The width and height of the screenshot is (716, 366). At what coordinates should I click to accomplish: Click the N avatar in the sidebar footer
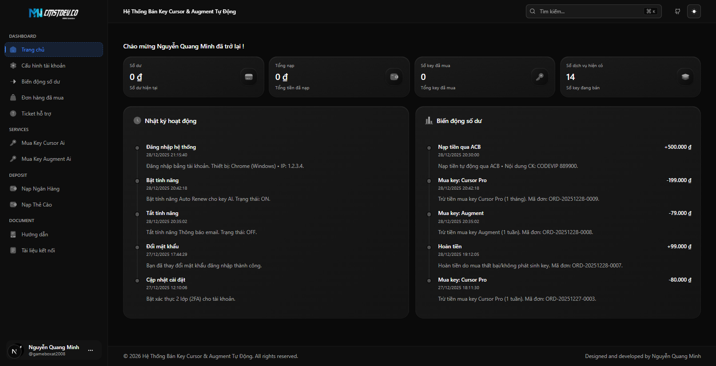pos(14,351)
